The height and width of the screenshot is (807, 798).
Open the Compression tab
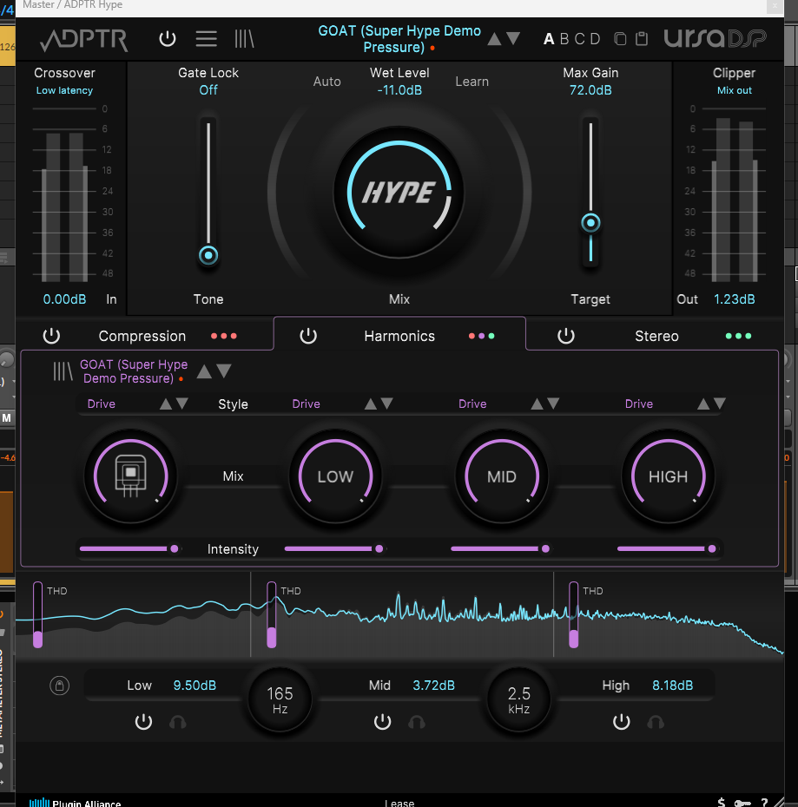(142, 336)
